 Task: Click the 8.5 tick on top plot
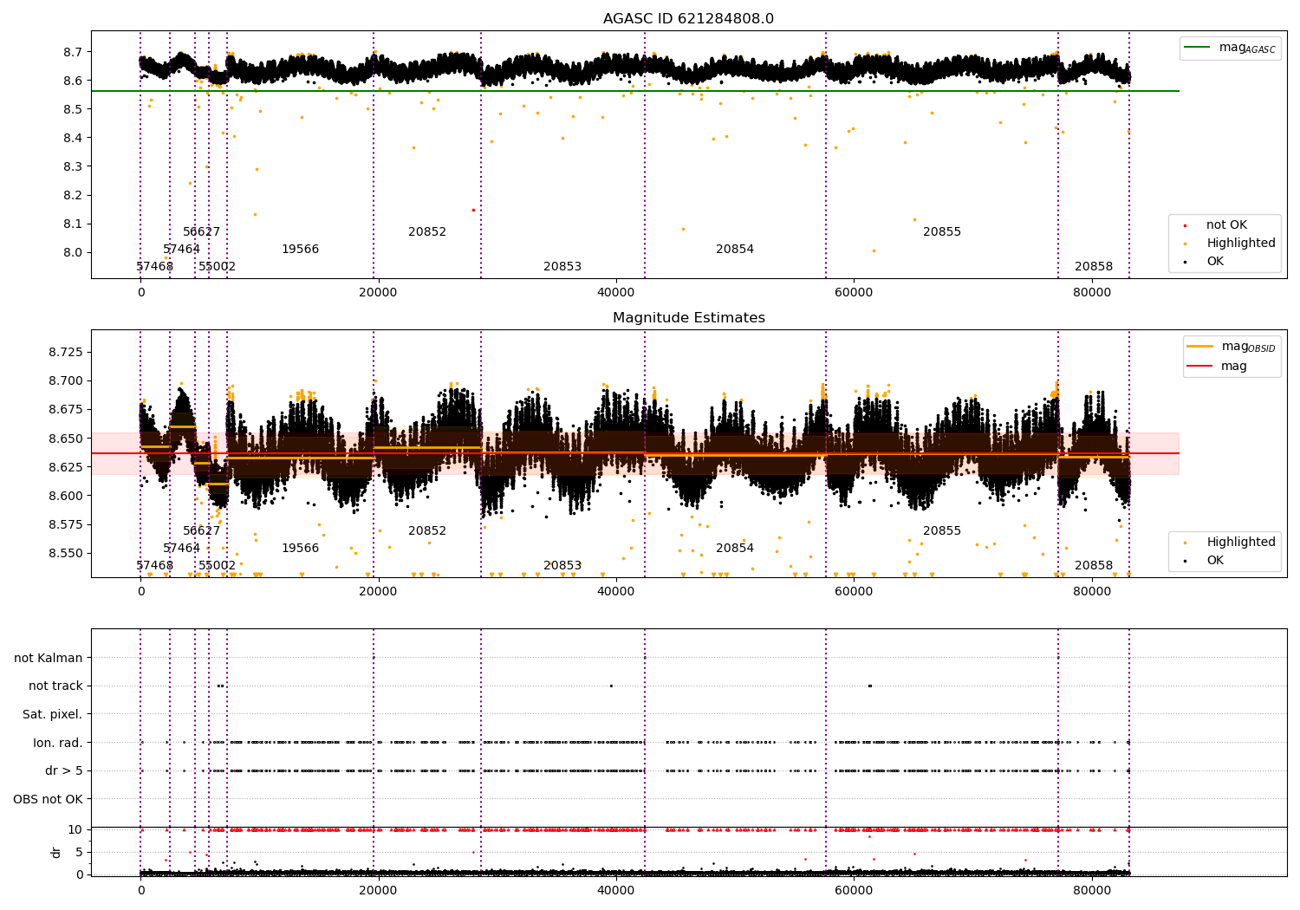[73, 109]
